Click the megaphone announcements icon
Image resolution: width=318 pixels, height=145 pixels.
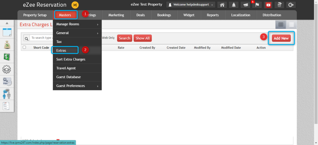tap(245, 5)
